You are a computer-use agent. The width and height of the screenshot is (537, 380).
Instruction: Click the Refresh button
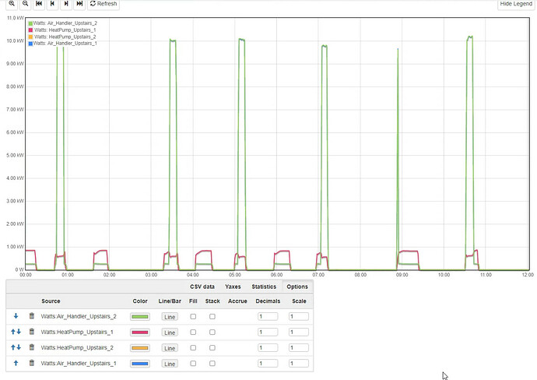coord(104,3)
